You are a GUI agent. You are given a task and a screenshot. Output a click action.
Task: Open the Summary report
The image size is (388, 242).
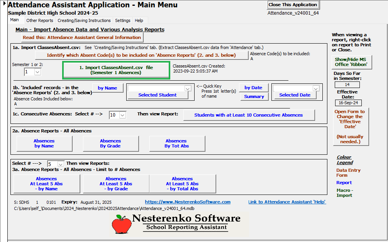(254, 96)
